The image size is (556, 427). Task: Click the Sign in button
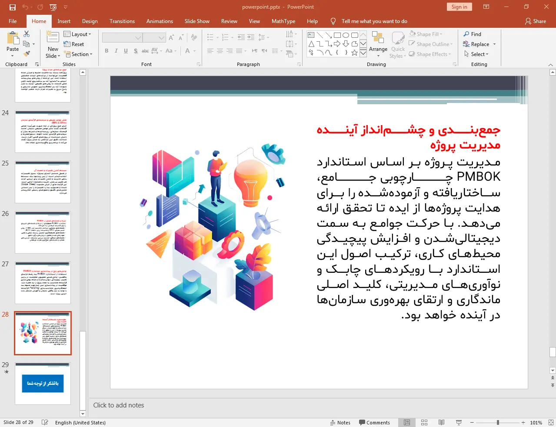[459, 7]
